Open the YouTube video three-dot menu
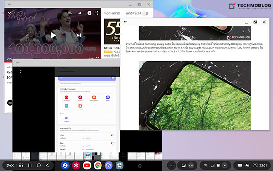The height and width of the screenshot is (171, 273). [x=97, y=13]
